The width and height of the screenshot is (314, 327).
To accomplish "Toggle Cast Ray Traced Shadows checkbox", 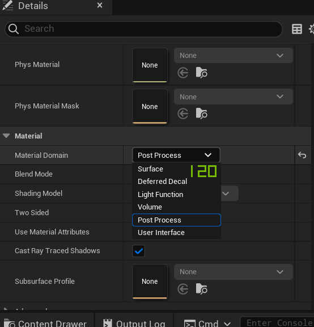I will (138, 251).
